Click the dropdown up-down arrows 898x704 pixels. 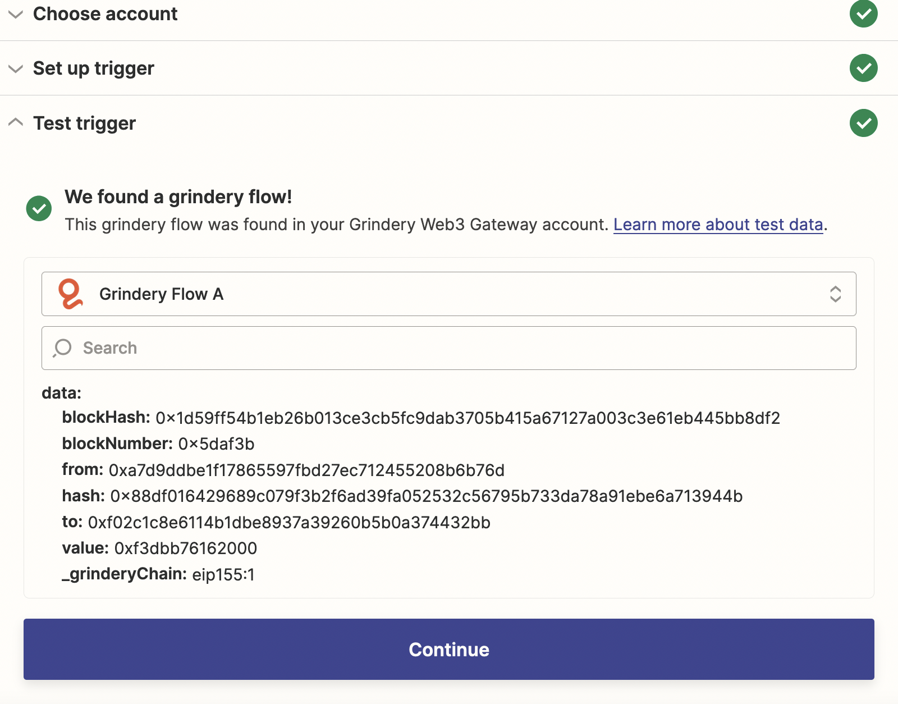click(x=835, y=294)
